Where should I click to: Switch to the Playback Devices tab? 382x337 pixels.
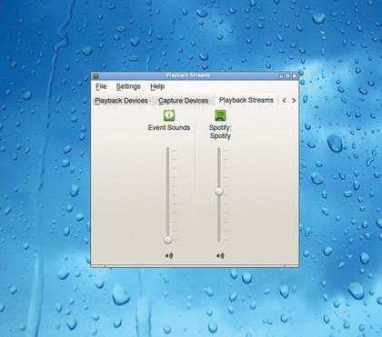(x=121, y=101)
